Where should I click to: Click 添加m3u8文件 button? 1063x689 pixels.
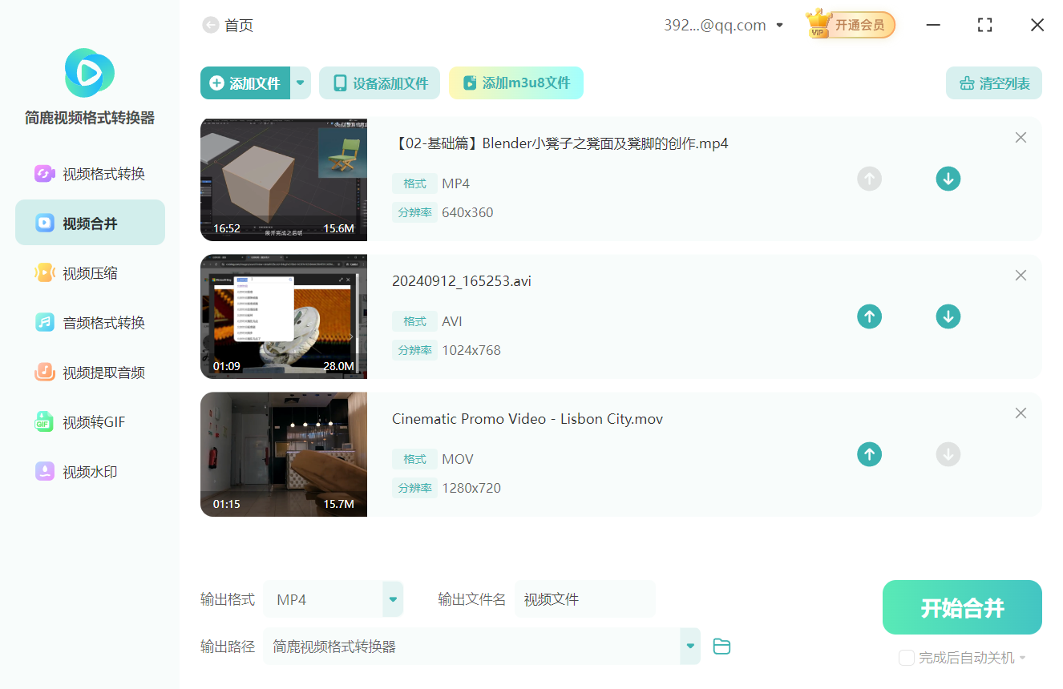(x=516, y=83)
